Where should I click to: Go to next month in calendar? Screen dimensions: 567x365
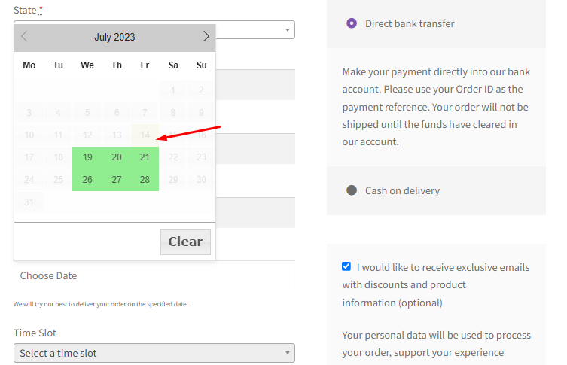206,37
